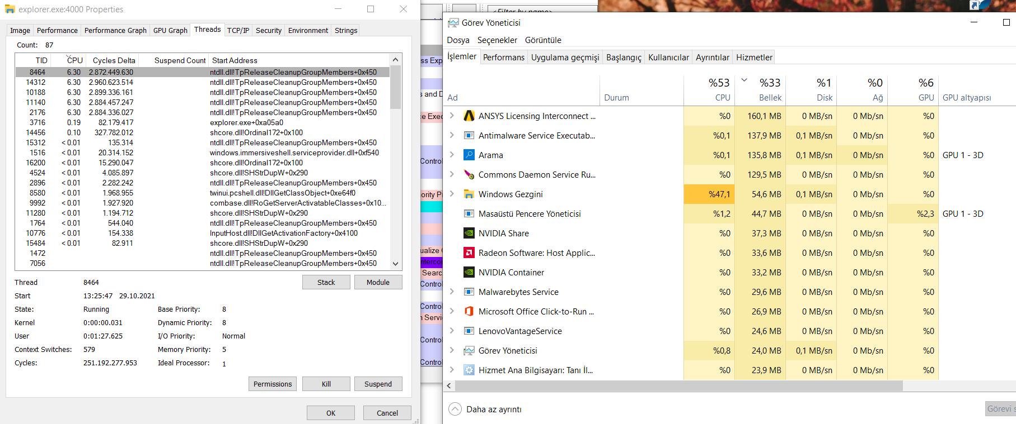The width and height of the screenshot is (1016, 424).
Task: Expand the Hizmet Ana Bilgisayarı row
Action: [x=452, y=370]
